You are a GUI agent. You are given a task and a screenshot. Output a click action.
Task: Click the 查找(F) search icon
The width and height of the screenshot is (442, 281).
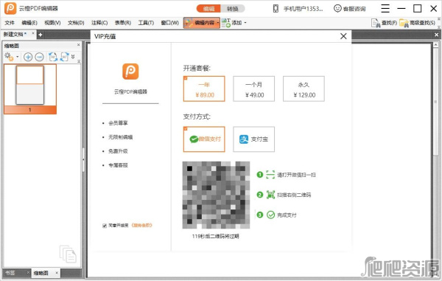376,23
